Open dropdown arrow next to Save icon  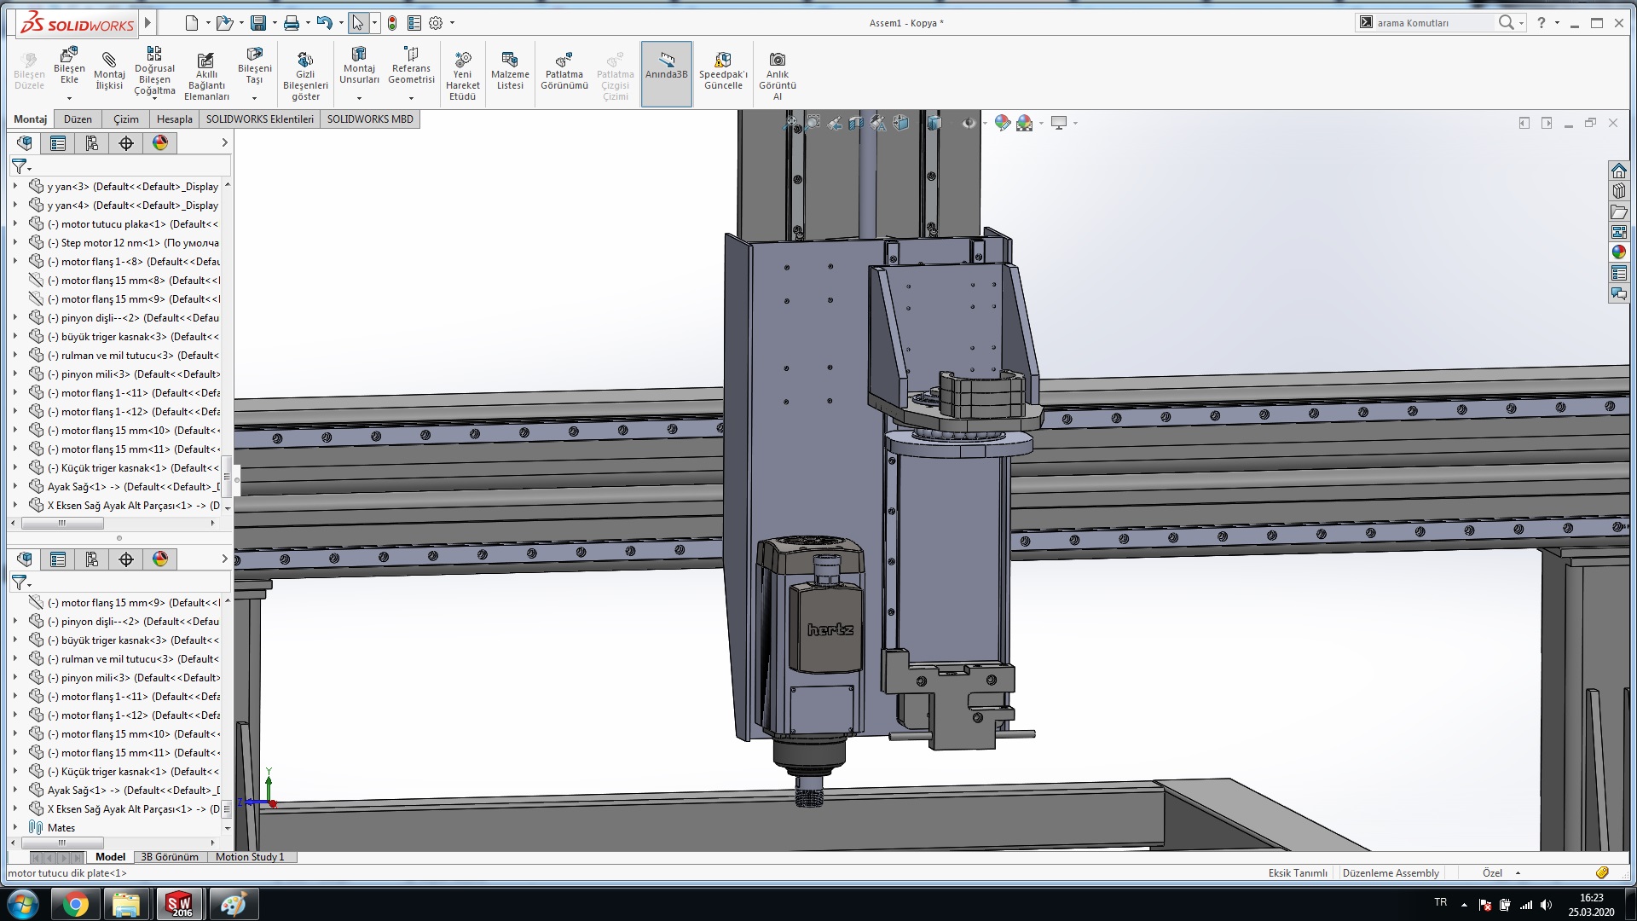tap(275, 23)
